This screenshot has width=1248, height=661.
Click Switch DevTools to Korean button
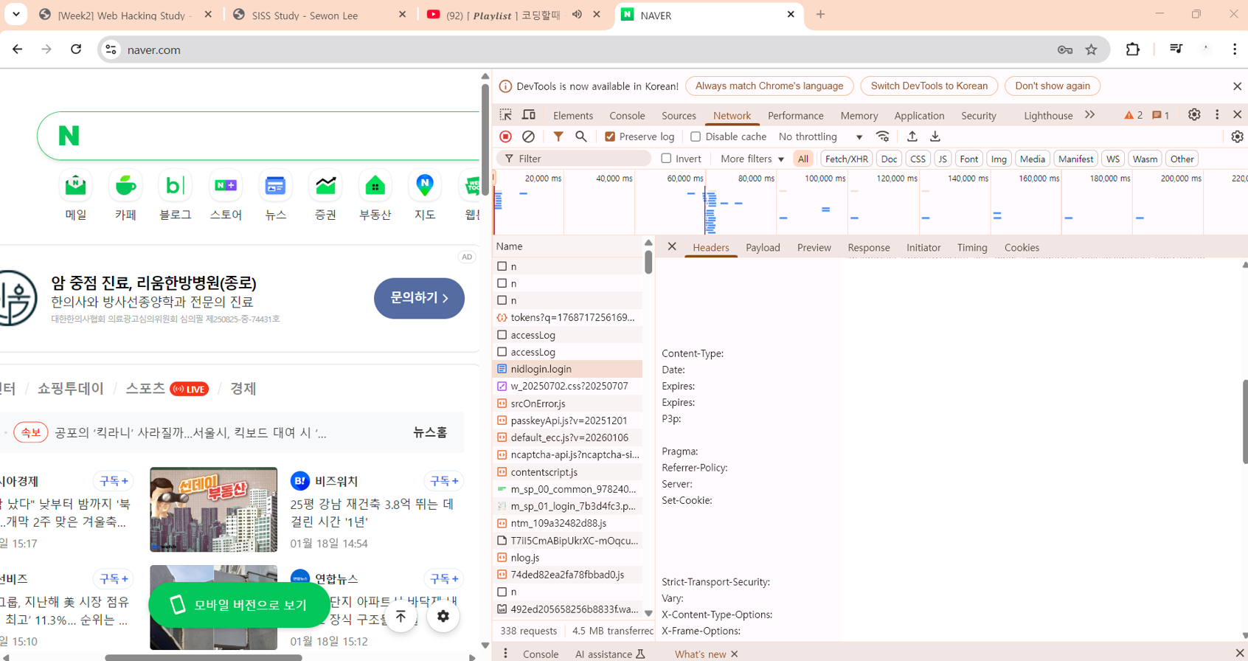(929, 86)
